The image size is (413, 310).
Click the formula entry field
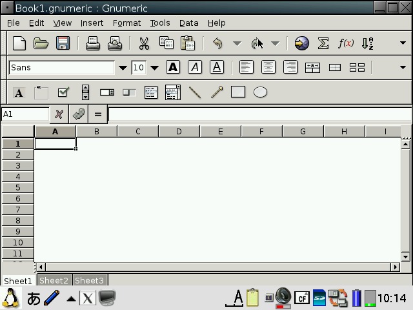click(x=258, y=114)
